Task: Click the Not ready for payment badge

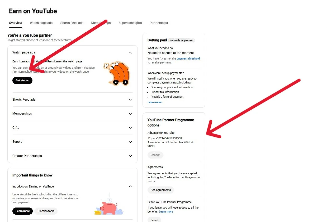Action: 182,40
